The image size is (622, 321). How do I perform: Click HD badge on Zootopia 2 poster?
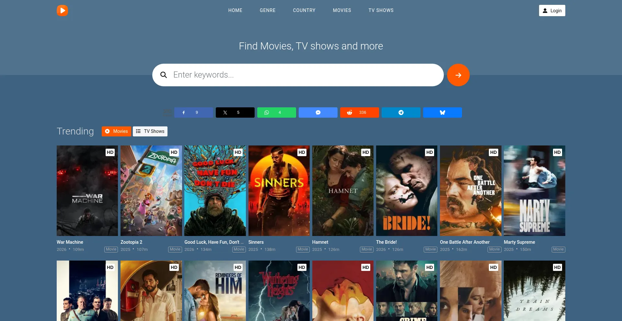point(174,152)
